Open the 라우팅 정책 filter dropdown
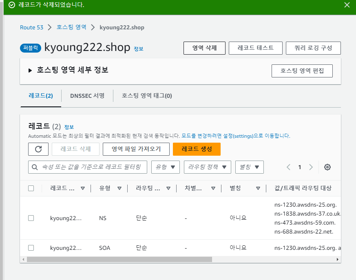356x280 pixels. tap(208, 167)
